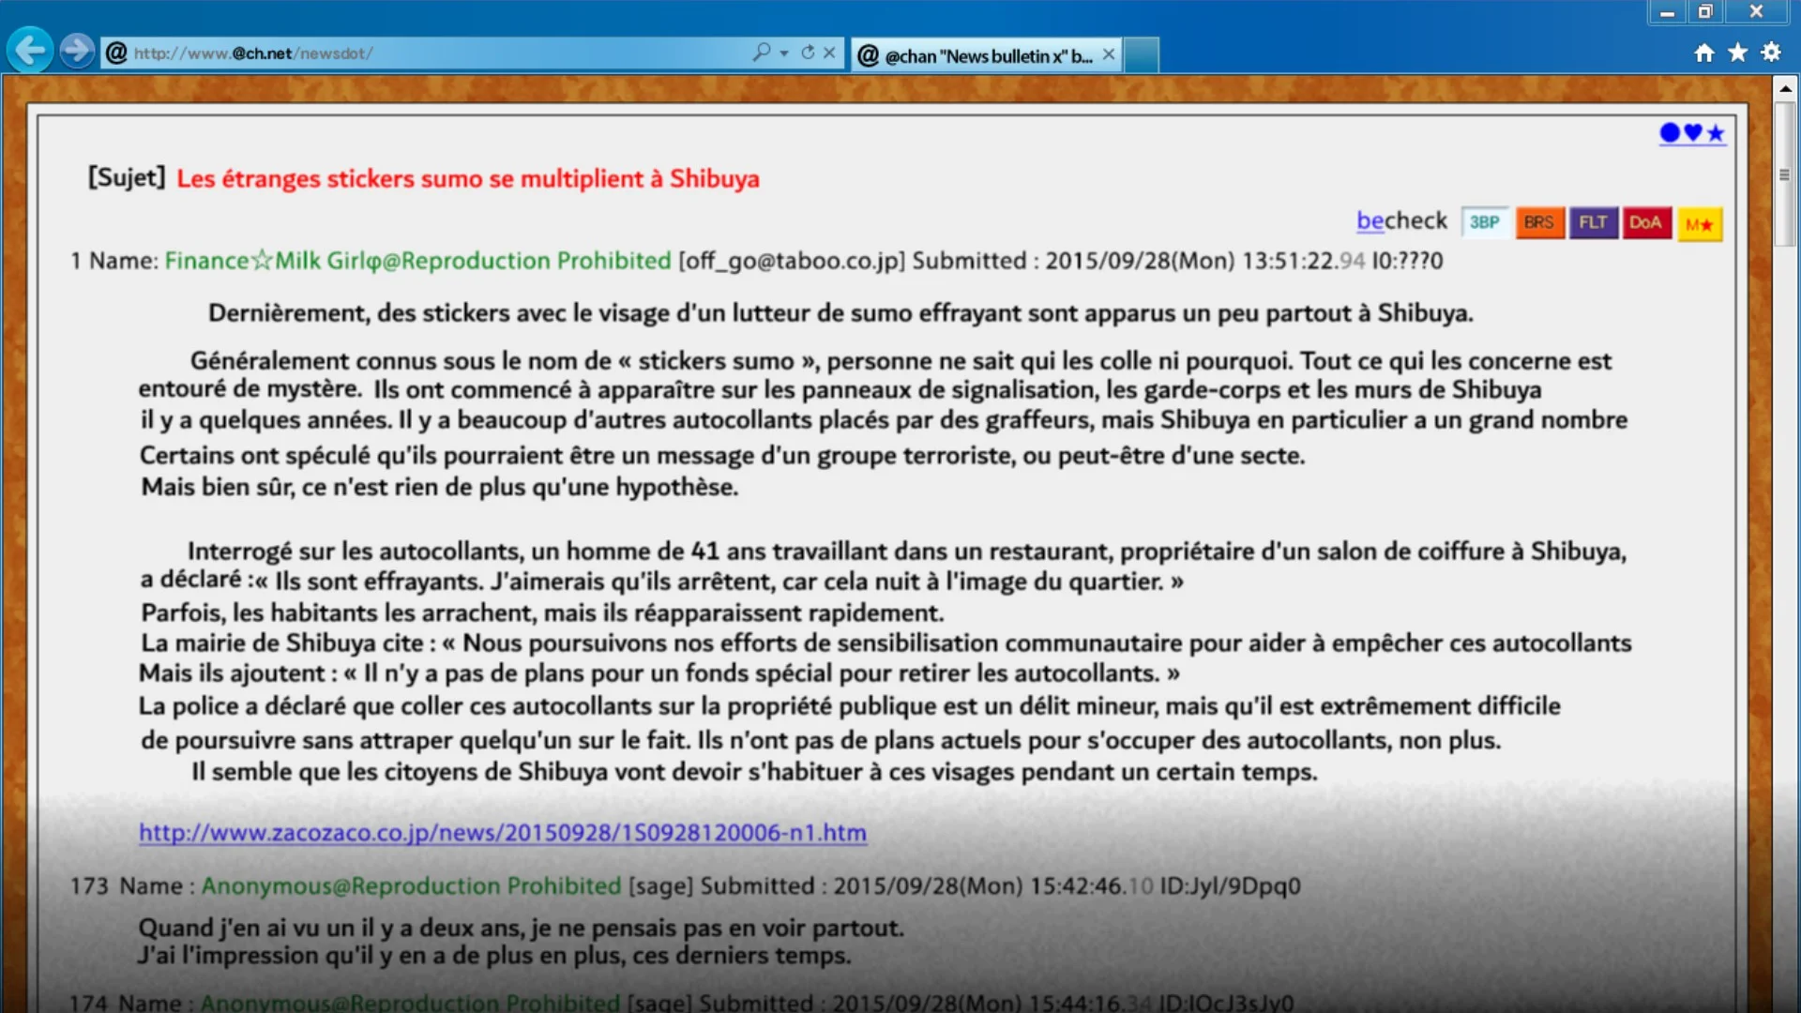Click the red DoA badge
The width and height of the screenshot is (1801, 1013).
tap(1646, 223)
